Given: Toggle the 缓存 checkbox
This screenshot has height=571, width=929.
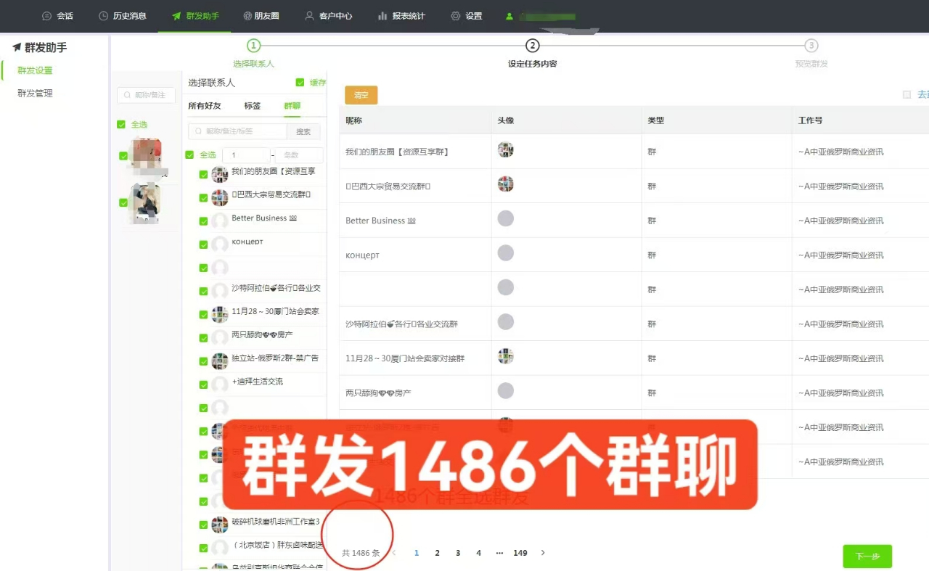Looking at the screenshot, I should (x=300, y=83).
